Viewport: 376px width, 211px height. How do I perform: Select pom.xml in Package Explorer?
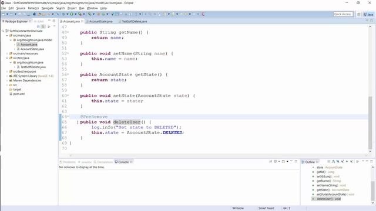[19, 94]
